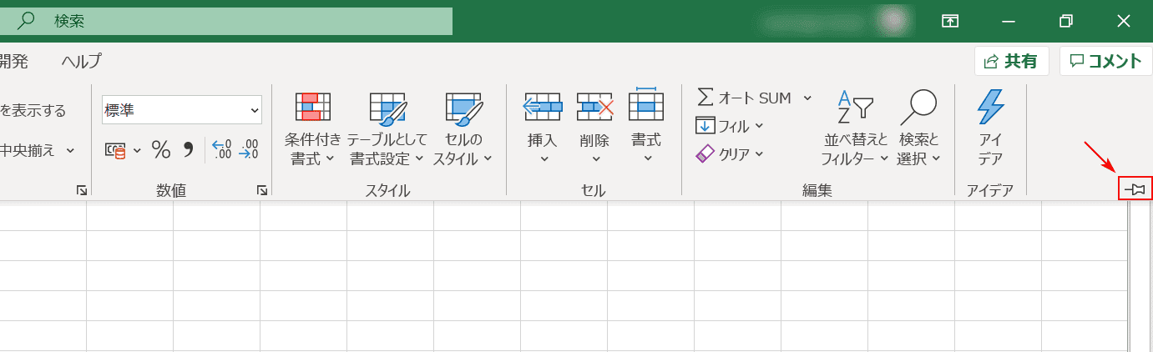Increase decimal places
The height and width of the screenshot is (352, 1153).
pos(222,150)
